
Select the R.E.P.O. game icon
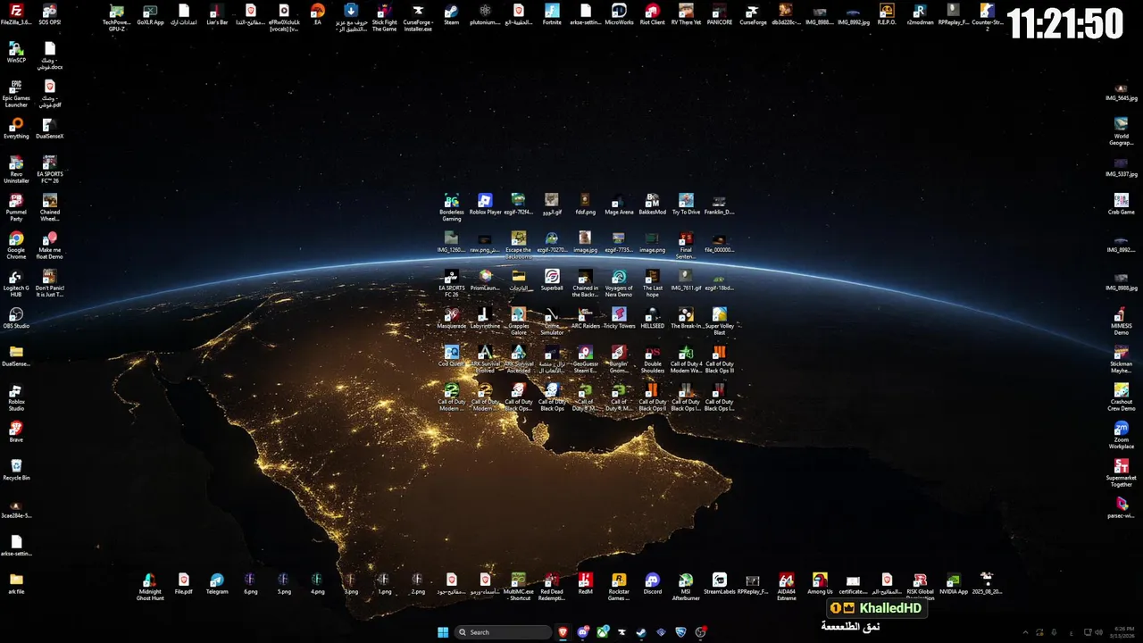click(887, 15)
